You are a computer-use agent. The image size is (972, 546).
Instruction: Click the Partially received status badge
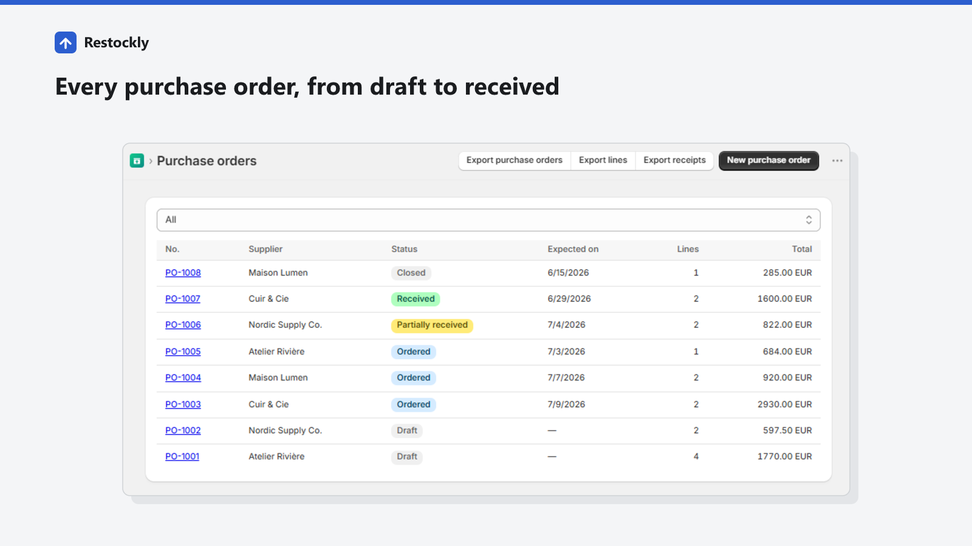pos(432,325)
